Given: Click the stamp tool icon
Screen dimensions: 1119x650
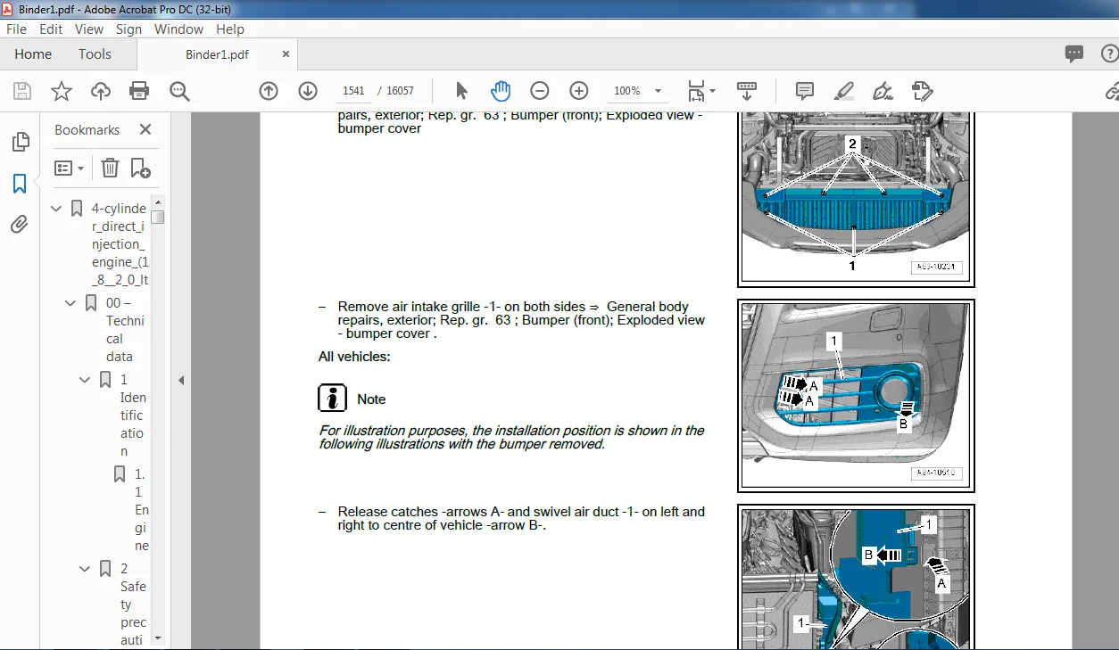Looking at the screenshot, I should click(922, 91).
